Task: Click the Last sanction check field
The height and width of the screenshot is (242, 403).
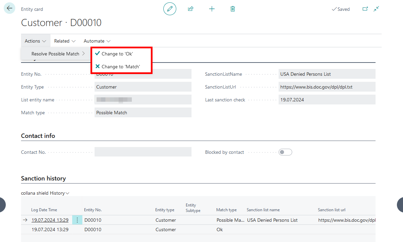Action: pos(327,100)
